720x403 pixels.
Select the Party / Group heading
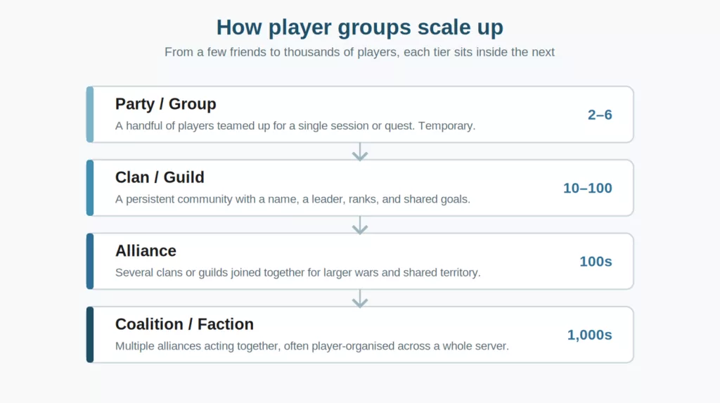click(x=166, y=104)
